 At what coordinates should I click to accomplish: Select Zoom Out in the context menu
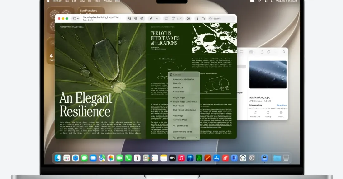point(178,87)
